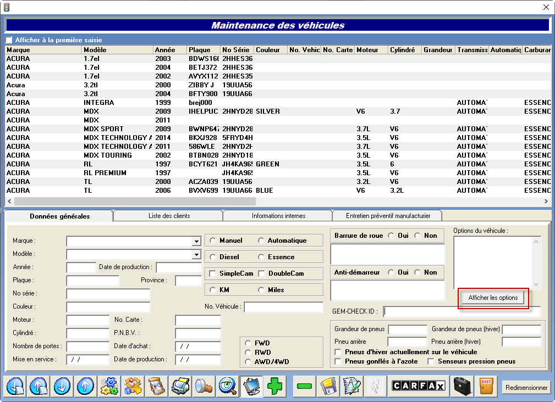Viewport: 555px width, 402px height.
Task: Open the Marque dropdown arrow
Action: 196,241
